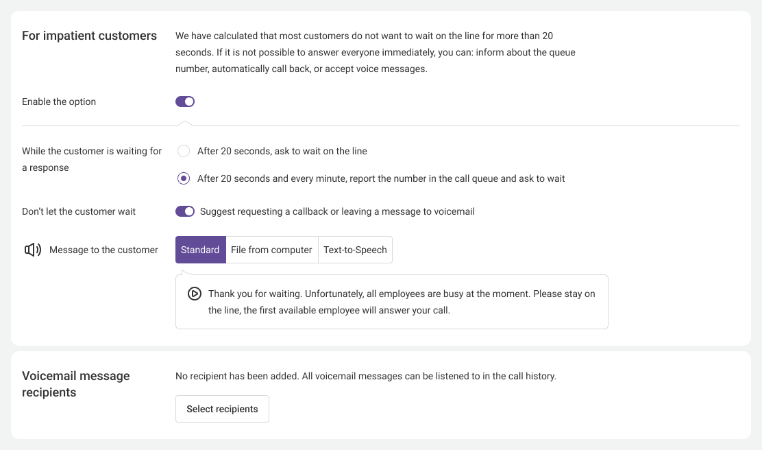Select the 'ask to wait on the line' radio button
The width and height of the screenshot is (762, 450).
click(x=184, y=151)
